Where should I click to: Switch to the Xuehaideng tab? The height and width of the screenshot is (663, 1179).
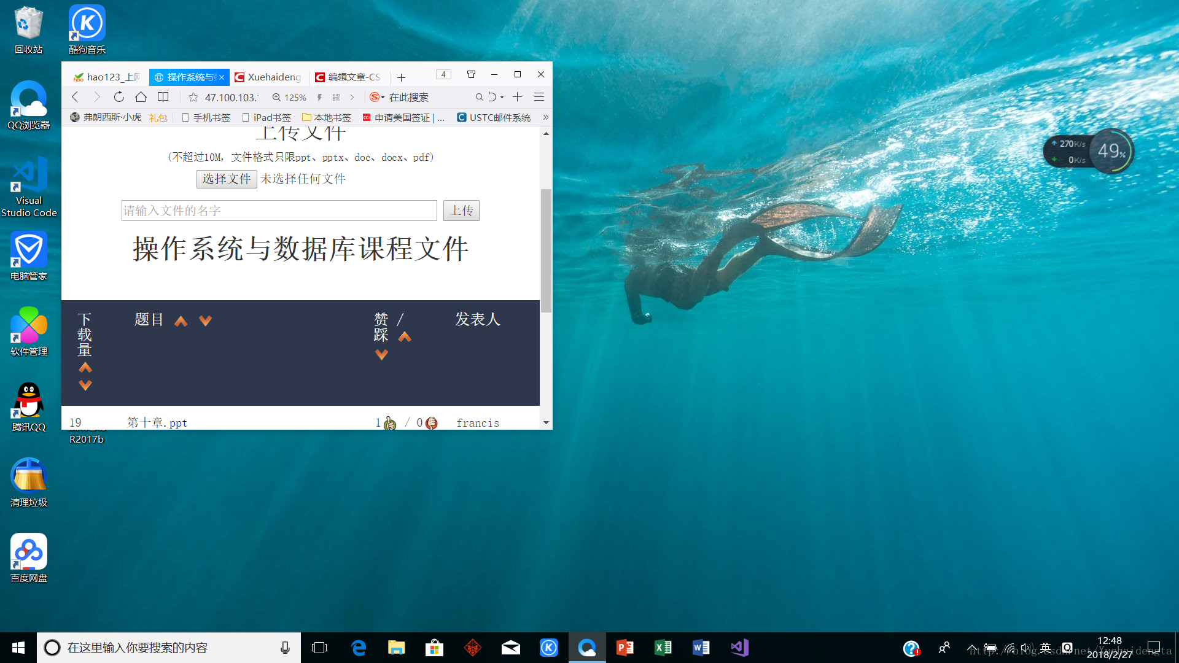(x=268, y=77)
